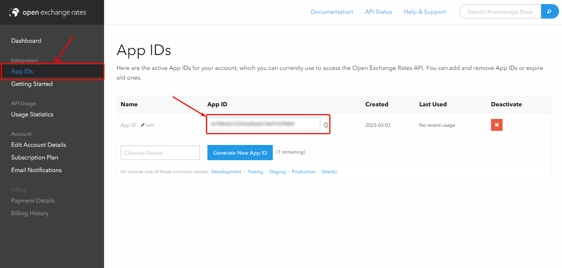Image resolution: width=562 pixels, height=268 pixels.
Task: Click the Name column header
Action: (129, 104)
